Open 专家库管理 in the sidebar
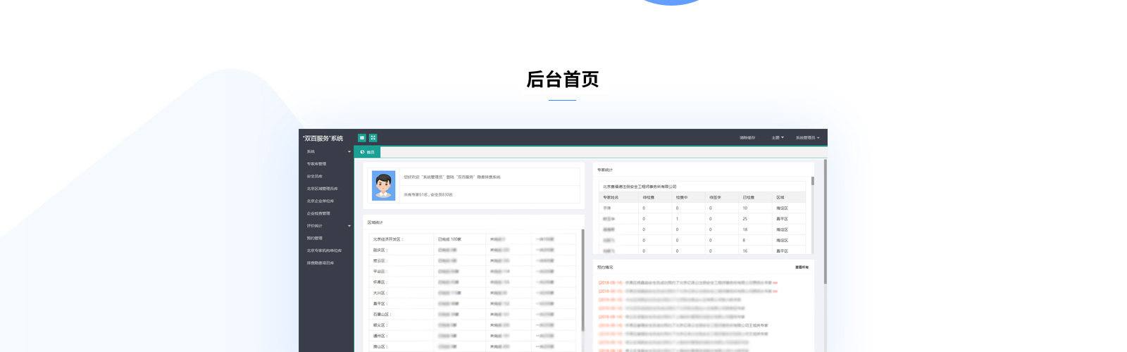This screenshot has width=1127, height=352. tap(316, 164)
